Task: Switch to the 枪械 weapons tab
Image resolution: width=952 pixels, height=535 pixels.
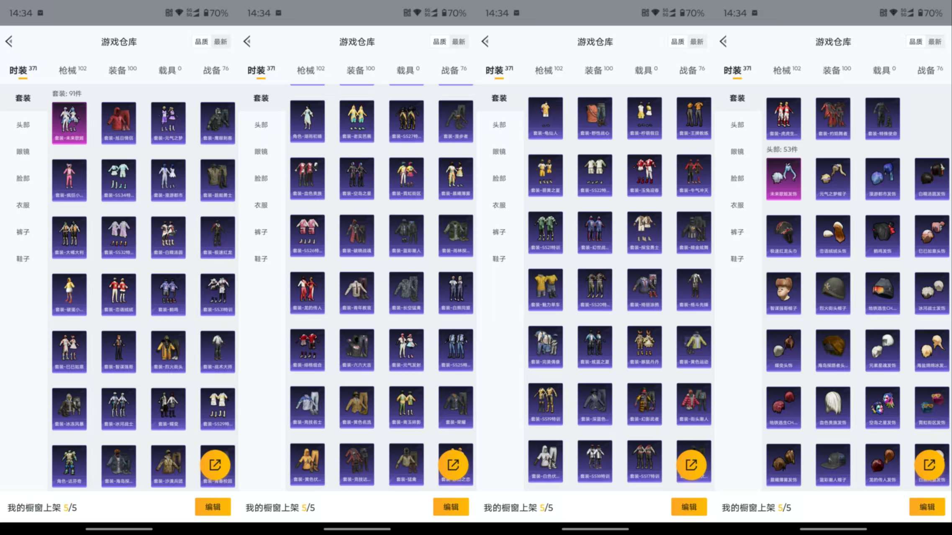Action: [70, 69]
